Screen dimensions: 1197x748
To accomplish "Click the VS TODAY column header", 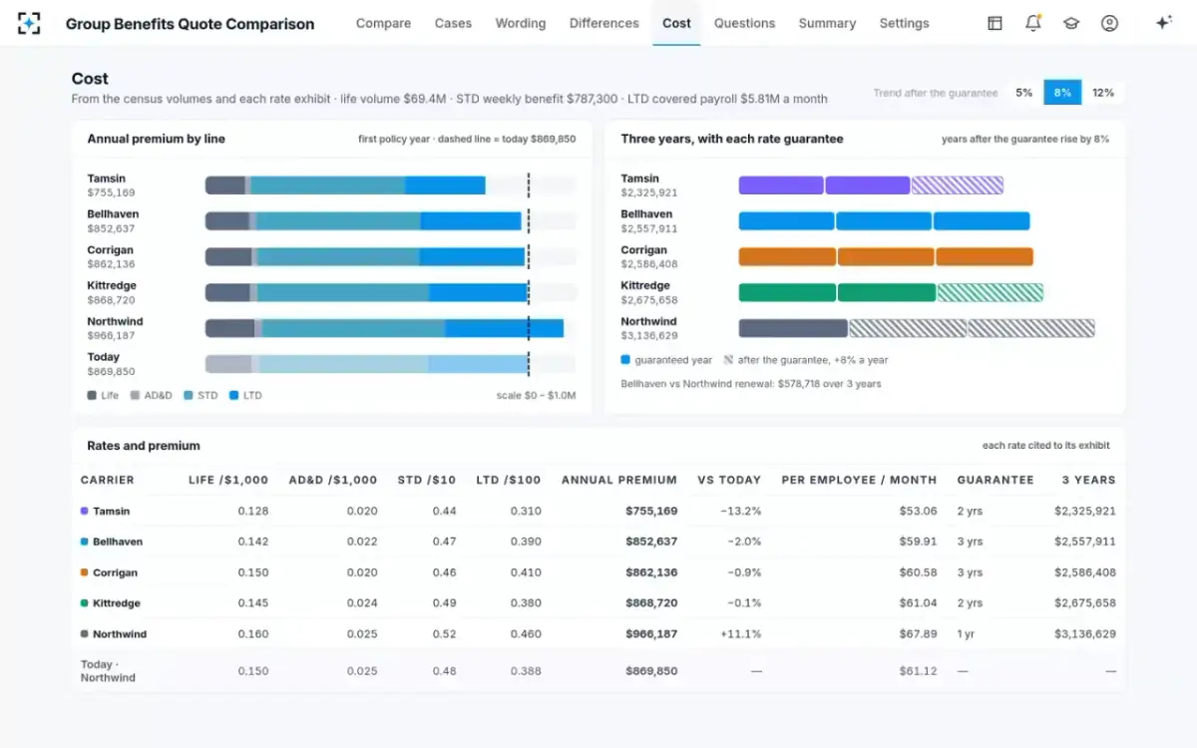I will point(729,480).
